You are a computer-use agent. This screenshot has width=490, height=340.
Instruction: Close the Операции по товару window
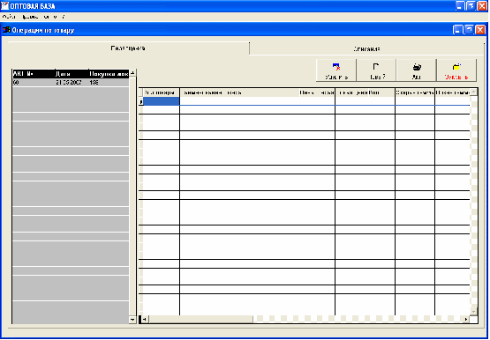pyautogui.click(x=480, y=30)
